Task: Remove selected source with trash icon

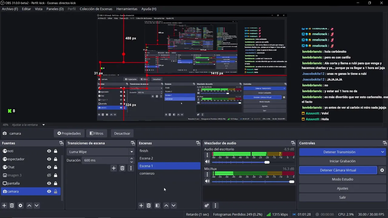Action: coord(12,206)
